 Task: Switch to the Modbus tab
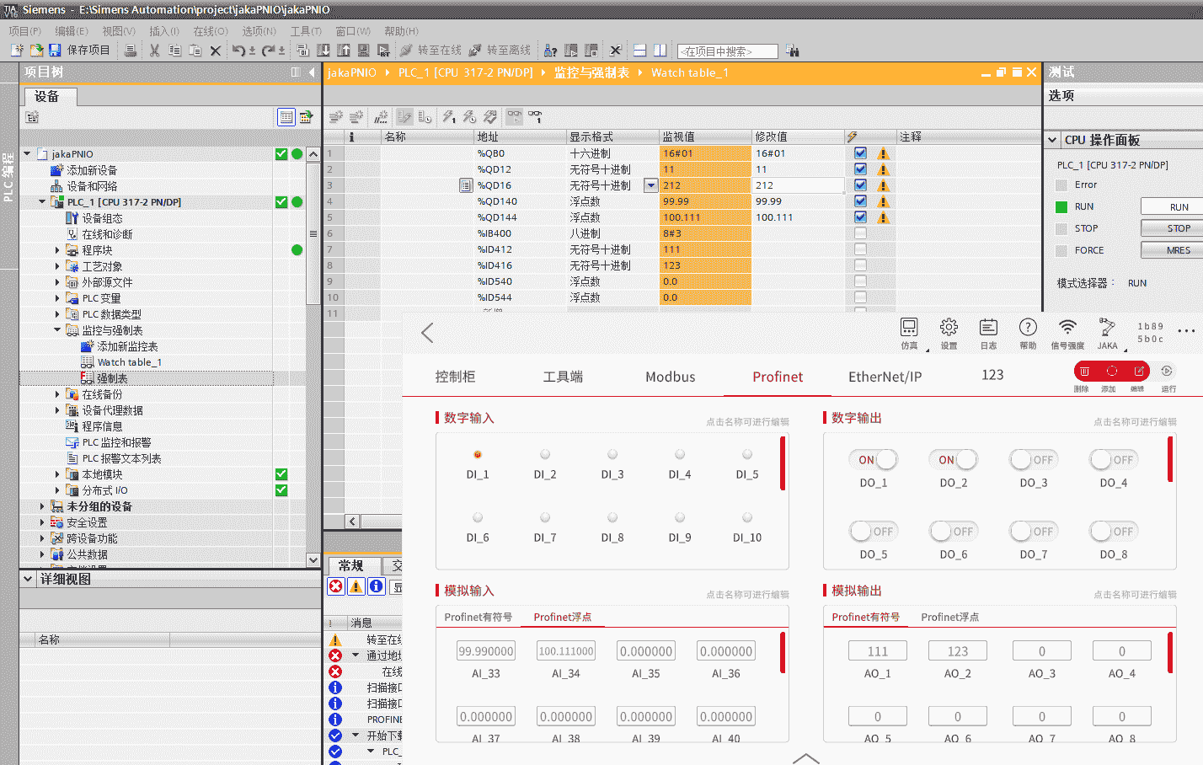tap(670, 377)
